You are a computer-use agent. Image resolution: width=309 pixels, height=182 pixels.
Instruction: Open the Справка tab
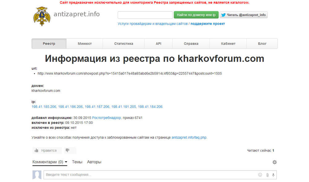click(x=191, y=44)
